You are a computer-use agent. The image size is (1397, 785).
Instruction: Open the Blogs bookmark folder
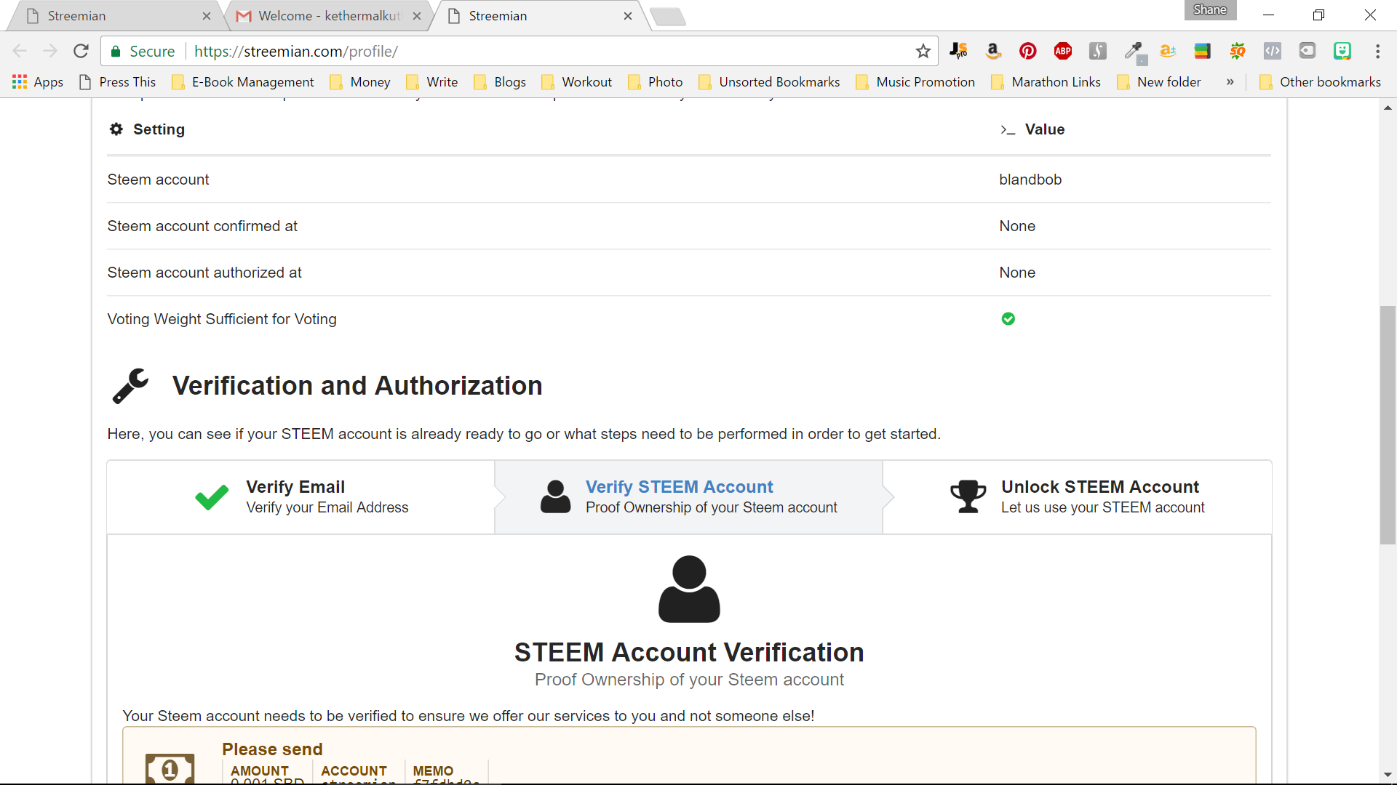(500, 82)
